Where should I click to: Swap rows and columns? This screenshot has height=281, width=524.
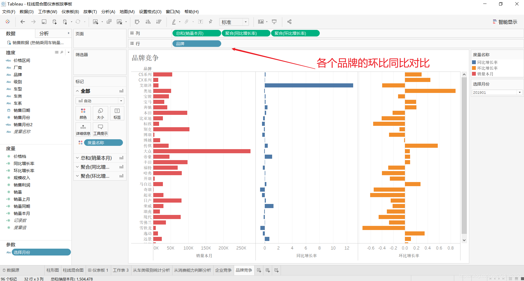137,22
